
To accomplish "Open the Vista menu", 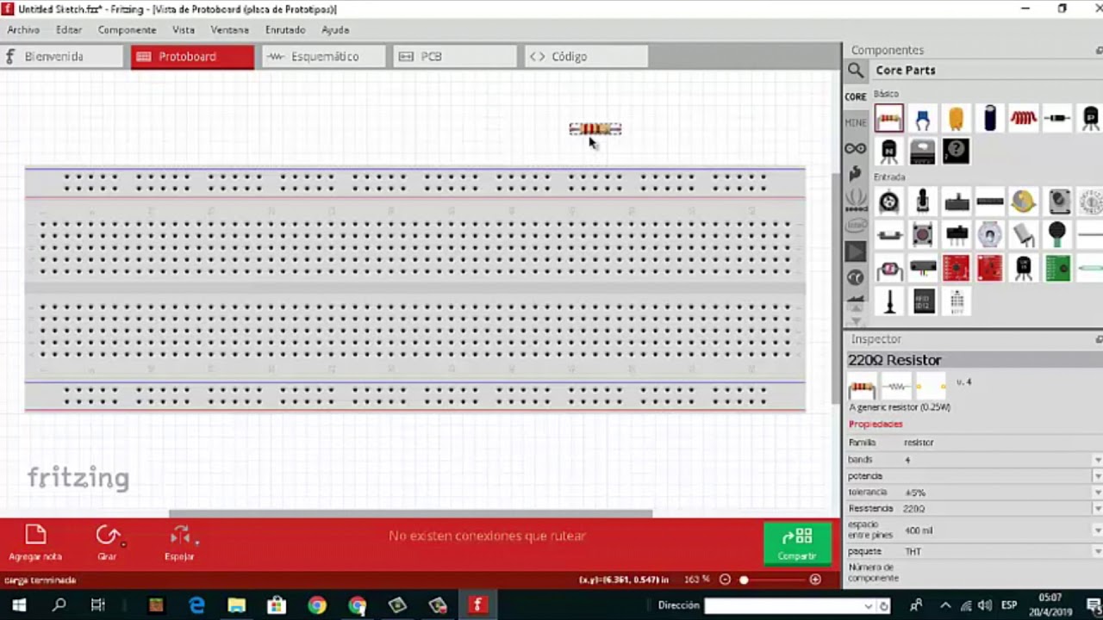I will point(184,29).
